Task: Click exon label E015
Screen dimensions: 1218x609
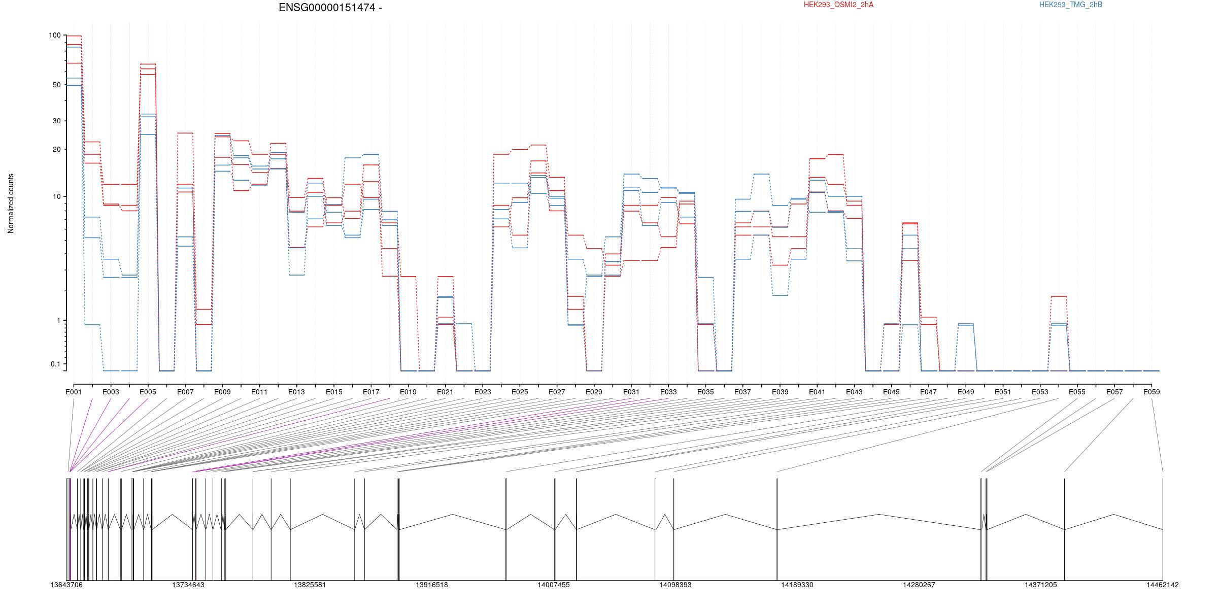Action: pyautogui.click(x=334, y=392)
